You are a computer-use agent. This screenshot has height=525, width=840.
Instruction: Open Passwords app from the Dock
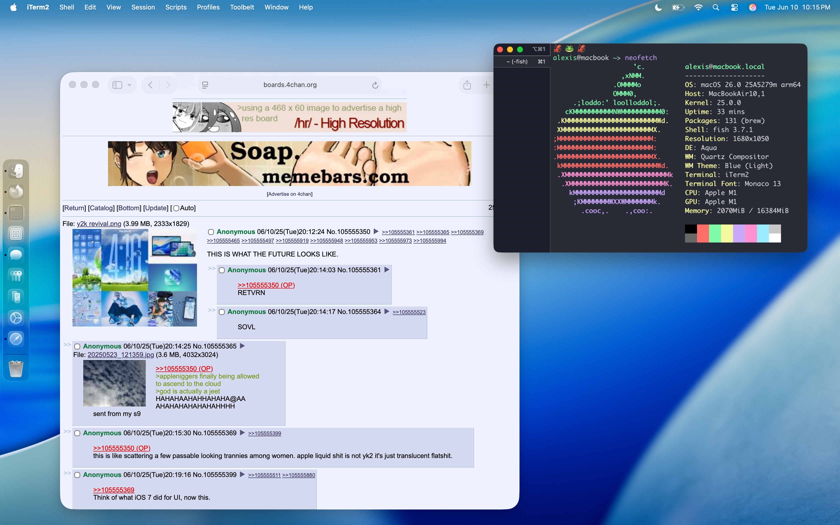click(x=16, y=276)
